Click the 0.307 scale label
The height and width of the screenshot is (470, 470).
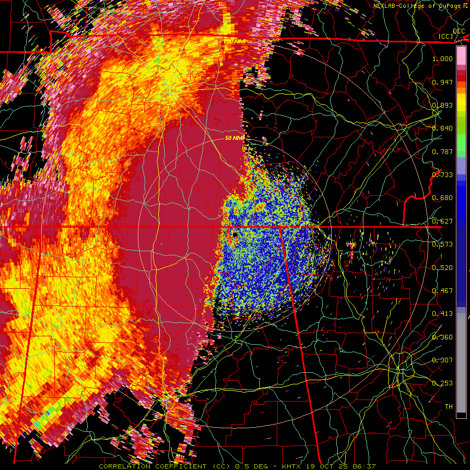pyautogui.click(x=442, y=360)
